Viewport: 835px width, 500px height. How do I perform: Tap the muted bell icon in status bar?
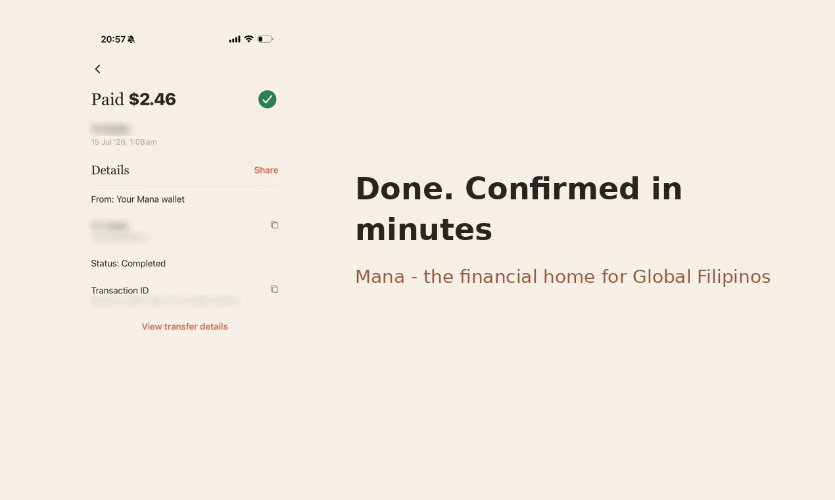point(131,39)
